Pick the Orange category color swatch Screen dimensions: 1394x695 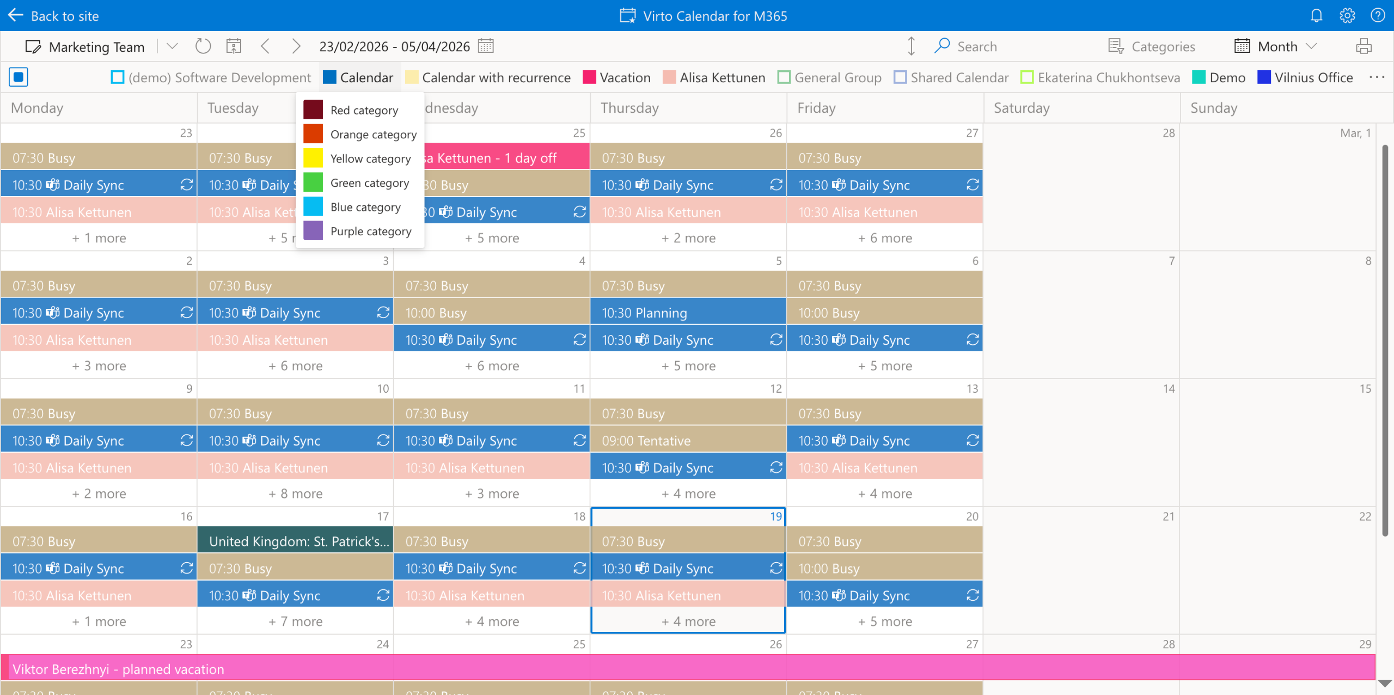[x=313, y=134]
